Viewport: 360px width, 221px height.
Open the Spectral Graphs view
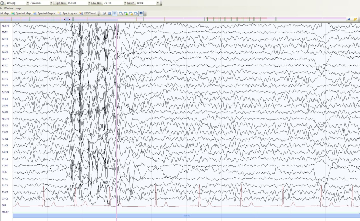pos(44,13)
